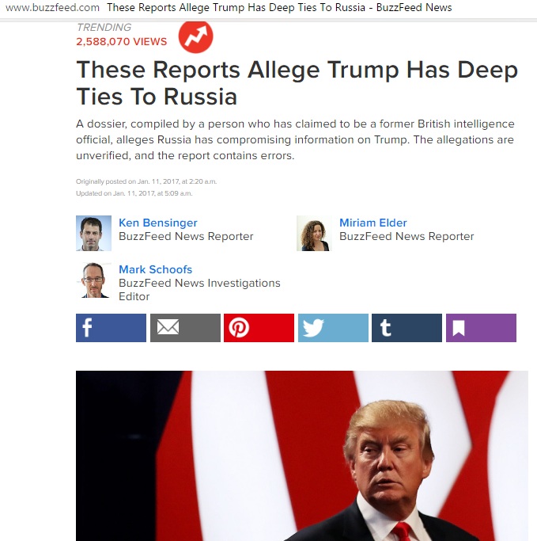Click Ken Bensinger's profile photo

[x=93, y=233]
